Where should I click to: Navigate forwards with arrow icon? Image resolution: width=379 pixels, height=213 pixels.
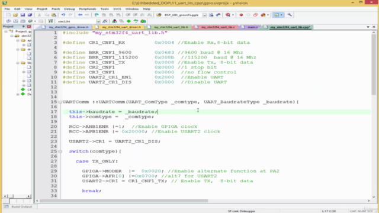coord(87,15)
